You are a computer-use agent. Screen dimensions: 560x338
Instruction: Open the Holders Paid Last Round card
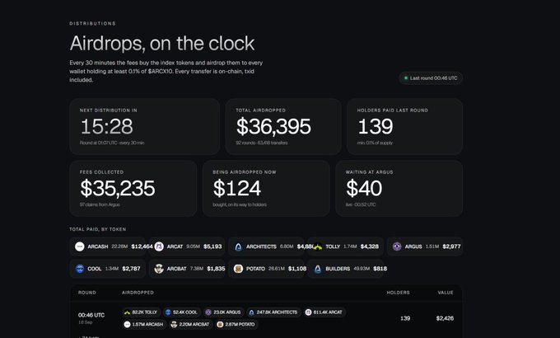[x=404, y=127]
